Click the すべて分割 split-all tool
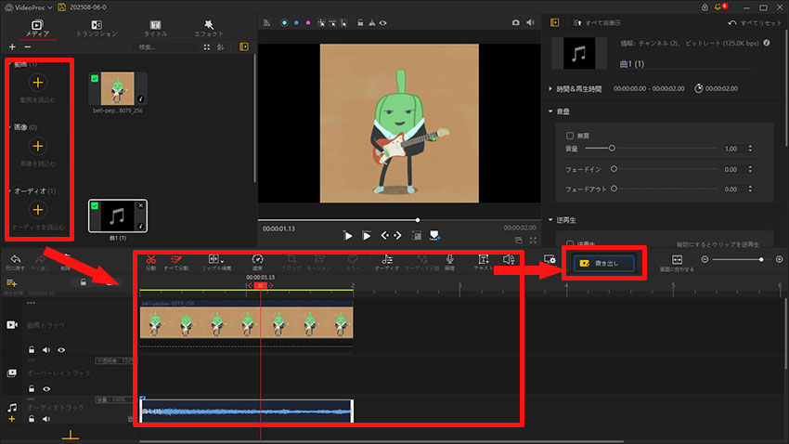The height and width of the screenshot is (444, 789). click(176, 262)
